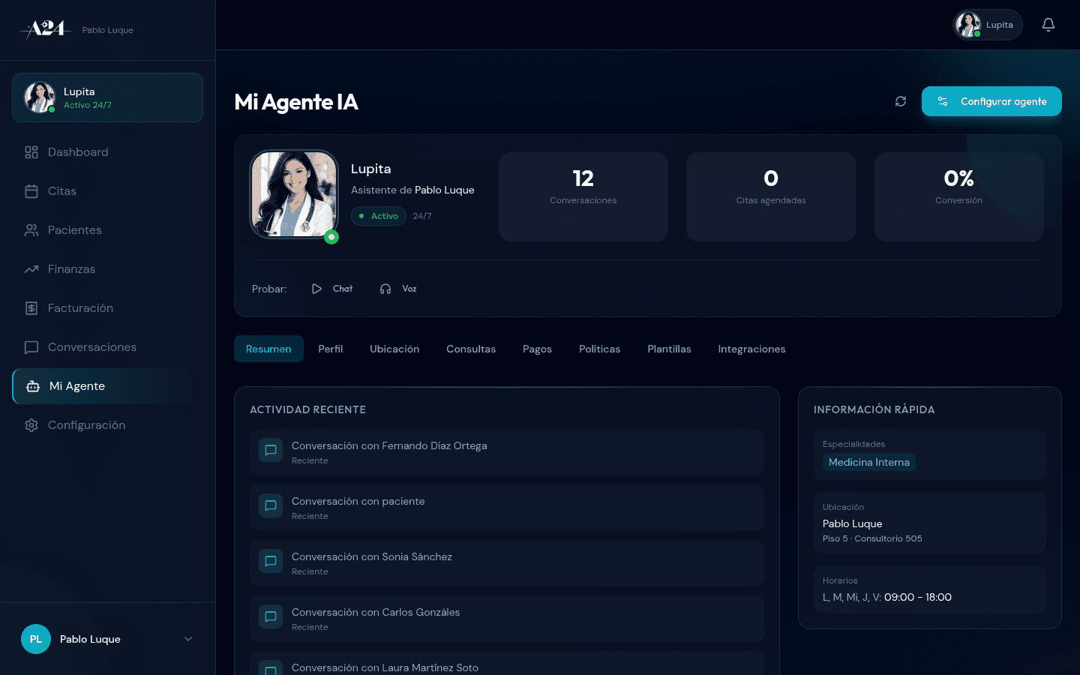Select the Medicina Interna specialty chip
1080x675 pixels.
point(868,462)
